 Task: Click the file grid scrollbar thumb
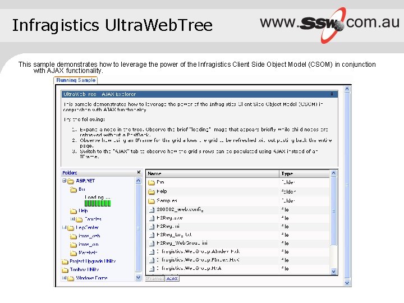(333, 212)
